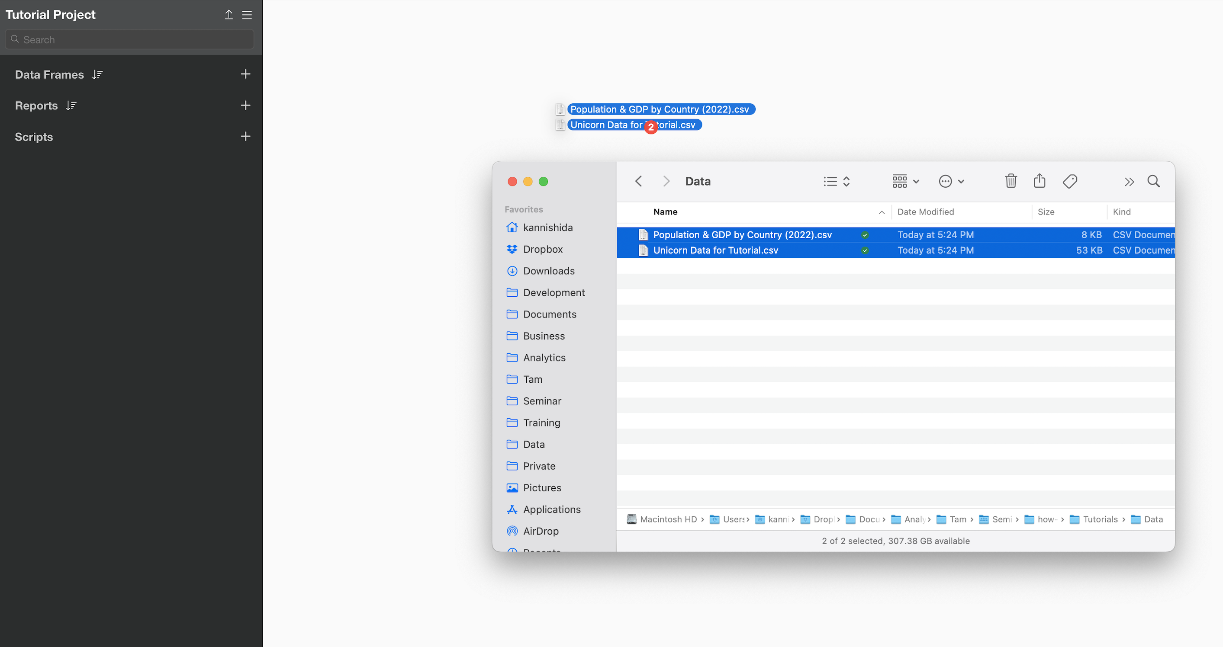Add a new Data Frame with plus icon
This screenshot has width=1223, height=647.
[245, 74]
